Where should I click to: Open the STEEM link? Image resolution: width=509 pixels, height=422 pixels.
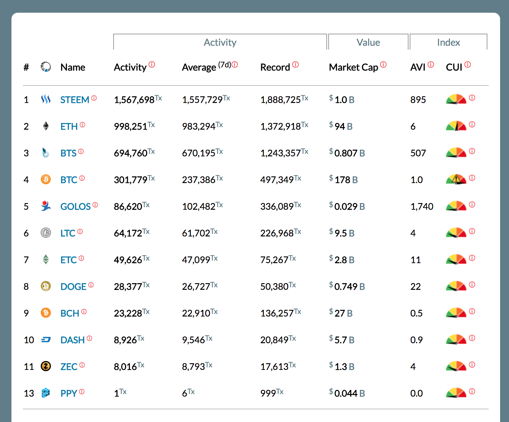(75, 100)
